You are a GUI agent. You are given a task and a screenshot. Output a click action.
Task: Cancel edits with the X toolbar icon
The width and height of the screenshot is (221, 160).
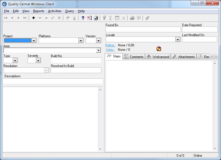[x=59, y=18]
